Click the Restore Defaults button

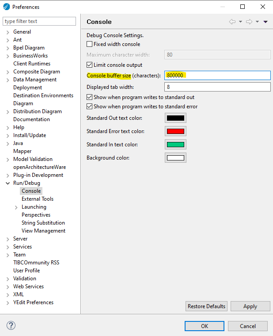(x=206, y=306)
